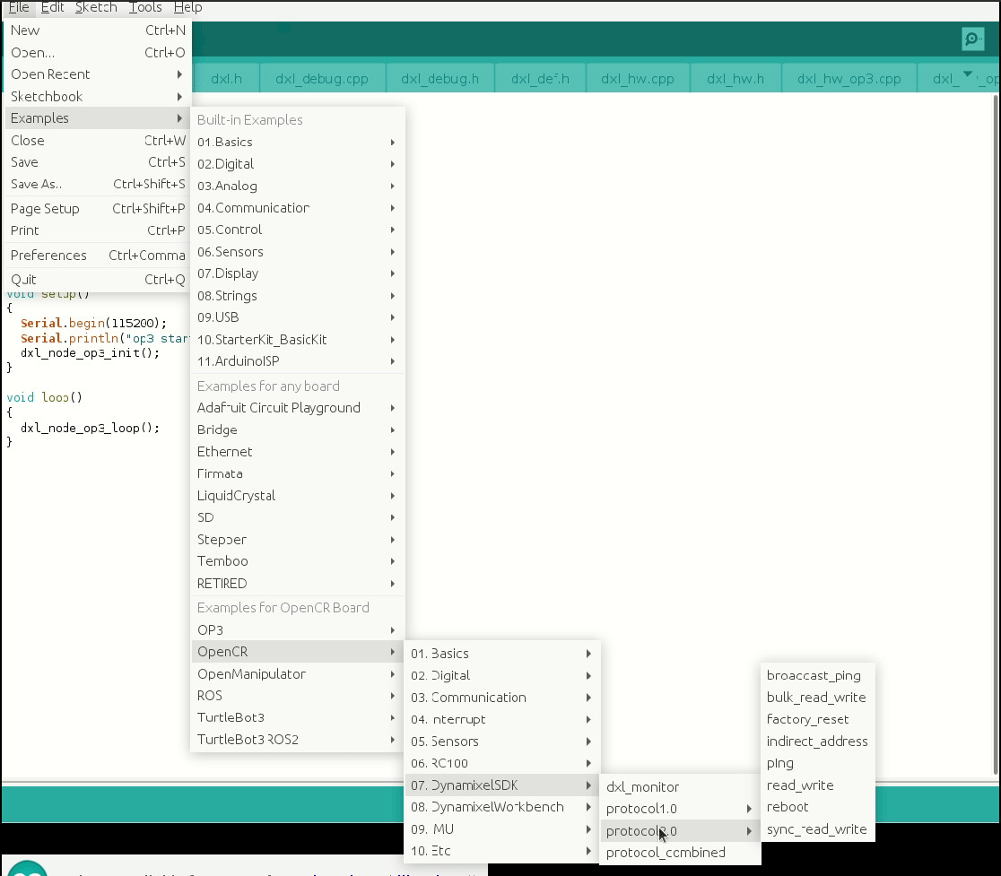
Task: Select Page Setup from File menu
Action: pos(45,209)
